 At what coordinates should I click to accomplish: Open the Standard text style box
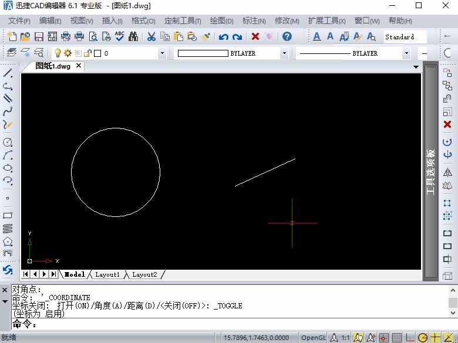405,37
